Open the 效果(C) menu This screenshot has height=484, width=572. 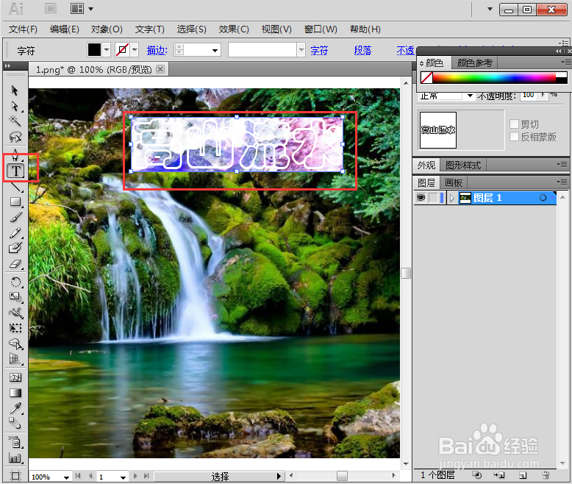tap(234, 29)
